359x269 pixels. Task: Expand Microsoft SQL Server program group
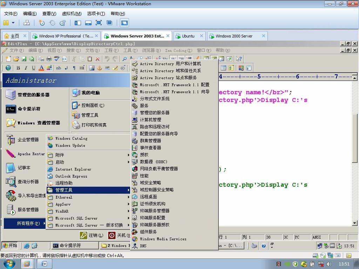pyautogui.click(x=88, y=218)
